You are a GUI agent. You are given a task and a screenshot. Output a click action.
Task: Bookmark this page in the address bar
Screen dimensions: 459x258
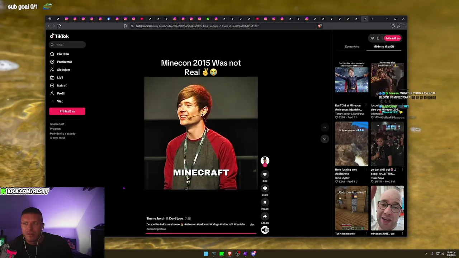tap(125, 26)
